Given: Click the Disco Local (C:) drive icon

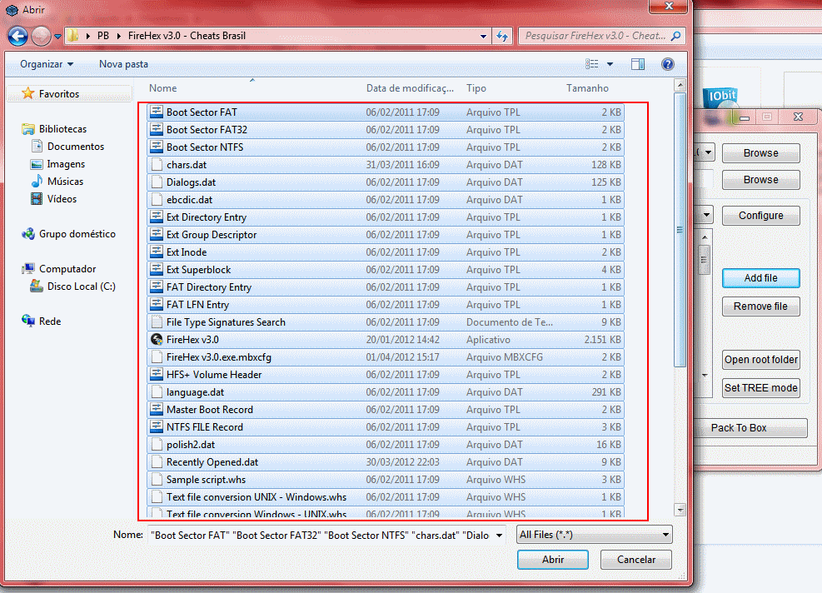Looking at the screenshot, I should (x=37, y=287).
